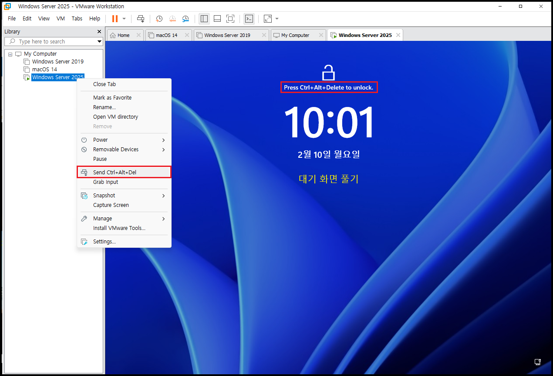Open the Snapshot Manager toolbar icon
The image size is (553, 376).
click(185, 19)
